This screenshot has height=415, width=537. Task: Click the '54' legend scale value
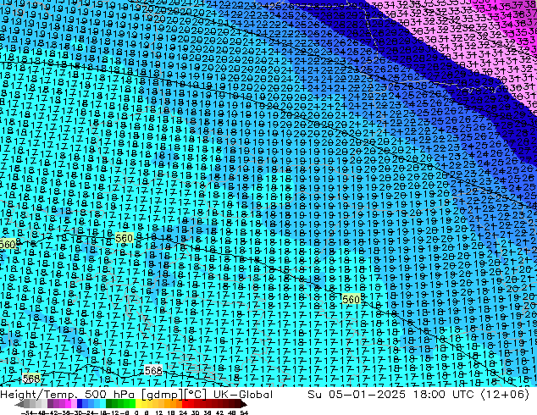244,413
